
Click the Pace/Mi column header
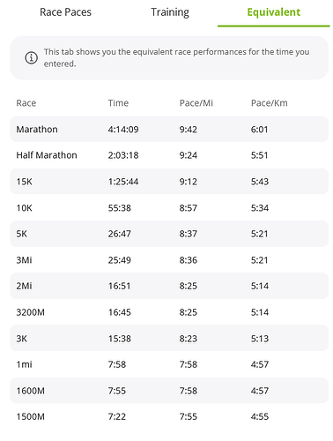point(196,103)
